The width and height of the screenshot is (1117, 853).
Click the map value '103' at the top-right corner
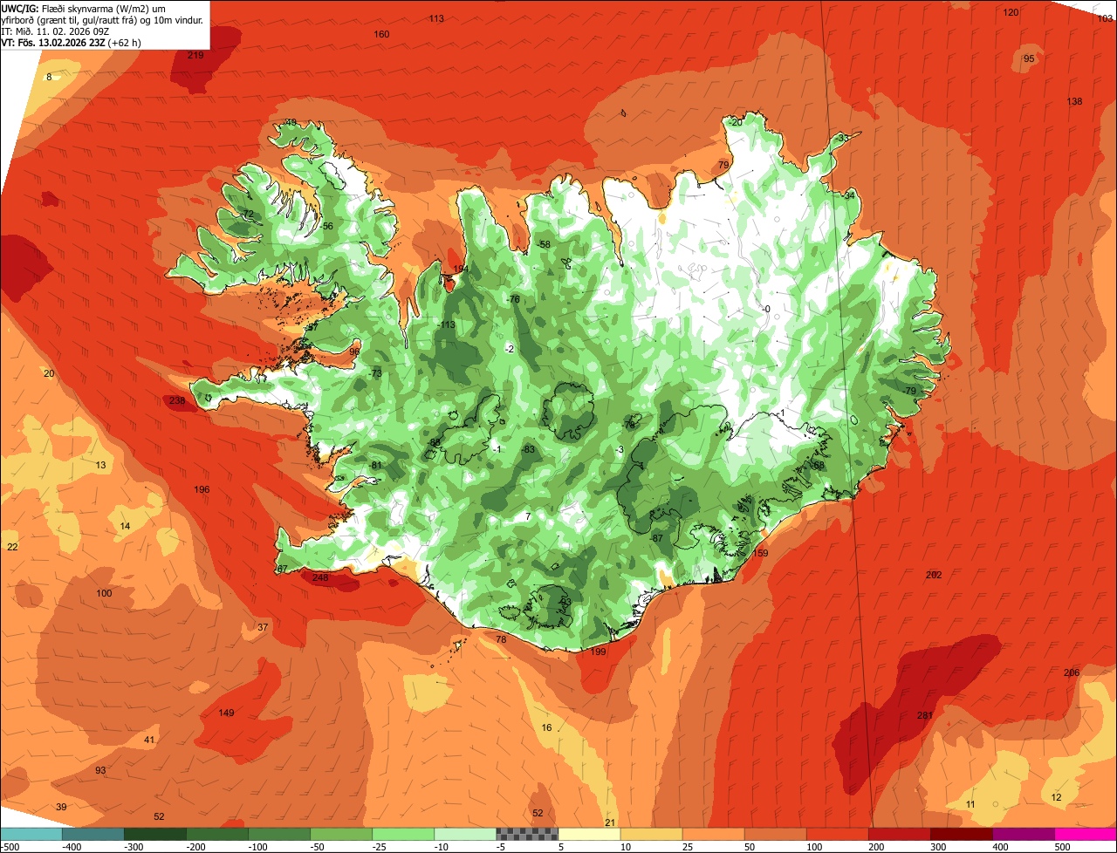(x=1105, y=18)
